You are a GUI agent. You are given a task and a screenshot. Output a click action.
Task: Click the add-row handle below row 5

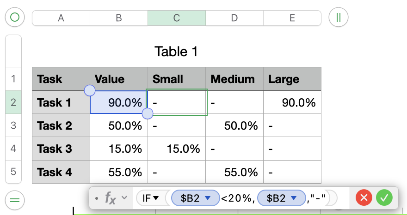coord(15,200)
